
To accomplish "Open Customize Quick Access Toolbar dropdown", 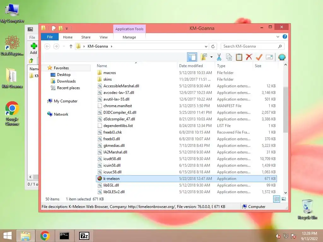I will pyautogui.click(x=67, y=28).
